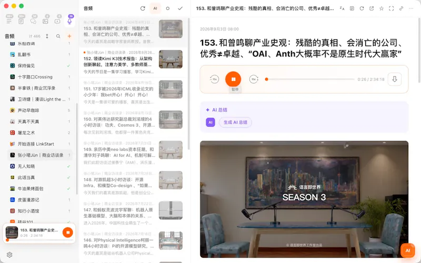Click the mini player progress bar
The width and height of the screenshot is (421, 263).
[39, 240]
